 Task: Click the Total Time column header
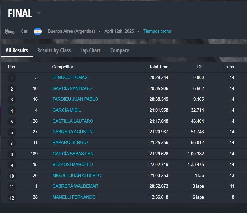click(x=159, y=67)
